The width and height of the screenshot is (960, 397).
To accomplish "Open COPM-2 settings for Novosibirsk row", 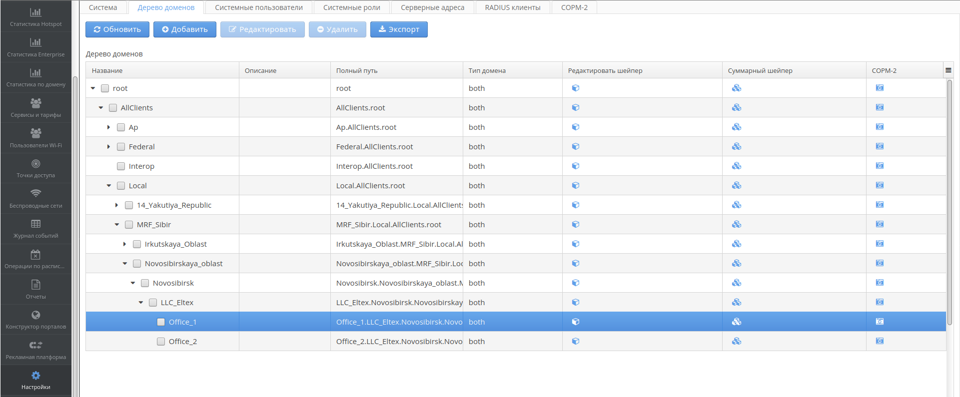I will pos(880,283).
